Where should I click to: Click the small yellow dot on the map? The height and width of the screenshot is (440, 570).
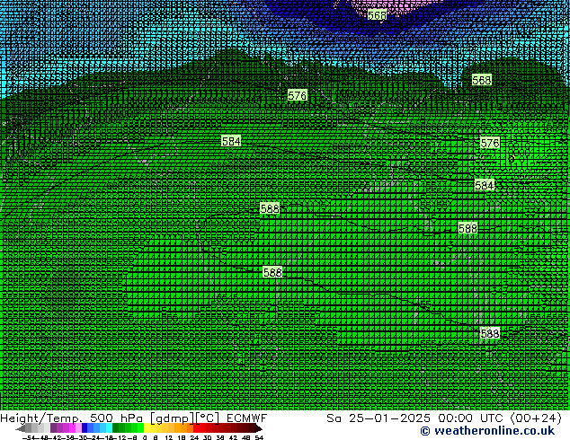[x=512, y=158]
